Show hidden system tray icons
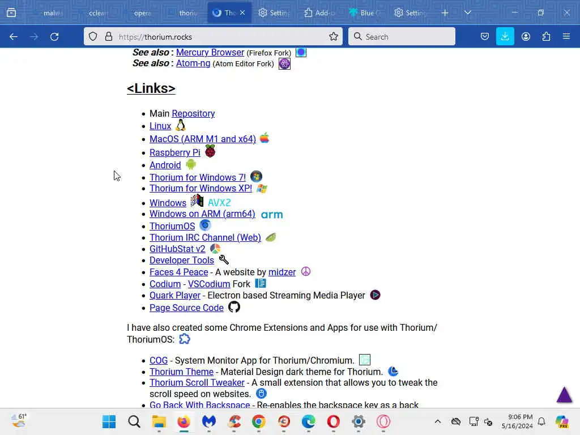The image size is (580, 435). click(x=438, y=421)
